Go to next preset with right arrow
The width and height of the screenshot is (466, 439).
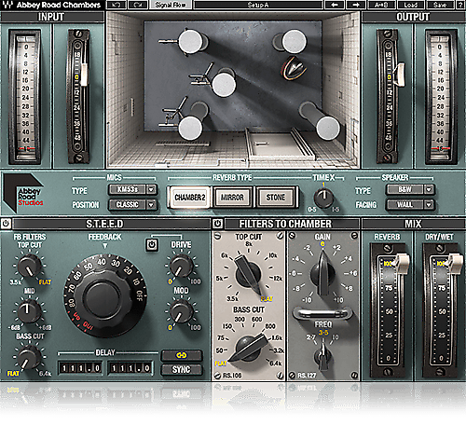pos(356,5)
